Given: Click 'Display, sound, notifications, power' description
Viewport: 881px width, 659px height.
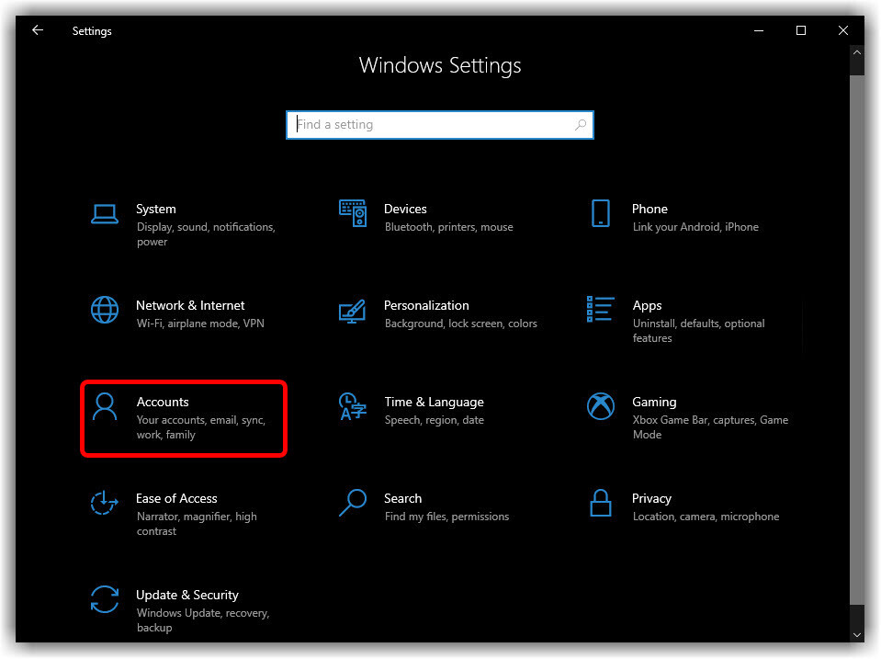Looking at the screenshot, I should 206,234.
